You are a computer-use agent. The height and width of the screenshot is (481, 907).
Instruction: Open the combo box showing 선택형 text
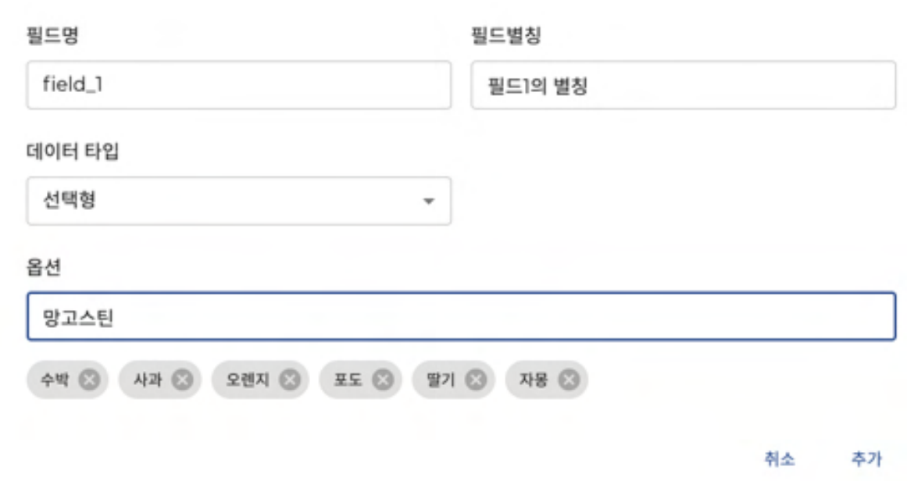pyautogui.click(x=227, y=201)
